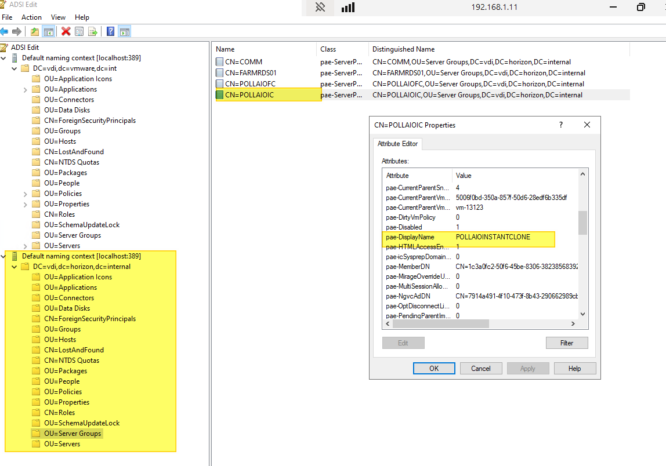Click the question mark in Properties title bar
Image resolution: width=666 pixels, height=466 pixels.
click(560, 125)
